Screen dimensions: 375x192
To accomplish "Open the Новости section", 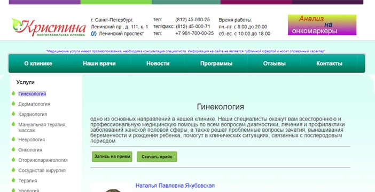I will 158,63.
